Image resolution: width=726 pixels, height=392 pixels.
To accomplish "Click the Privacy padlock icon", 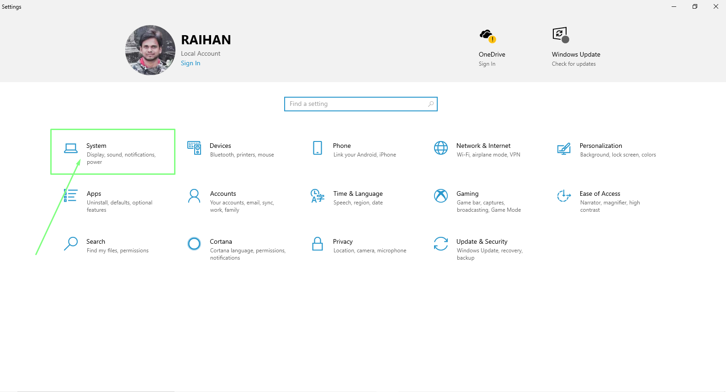I will tap(318, 244).
